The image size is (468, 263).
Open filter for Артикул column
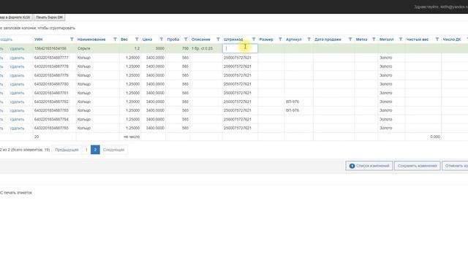[x=309, y=39]
